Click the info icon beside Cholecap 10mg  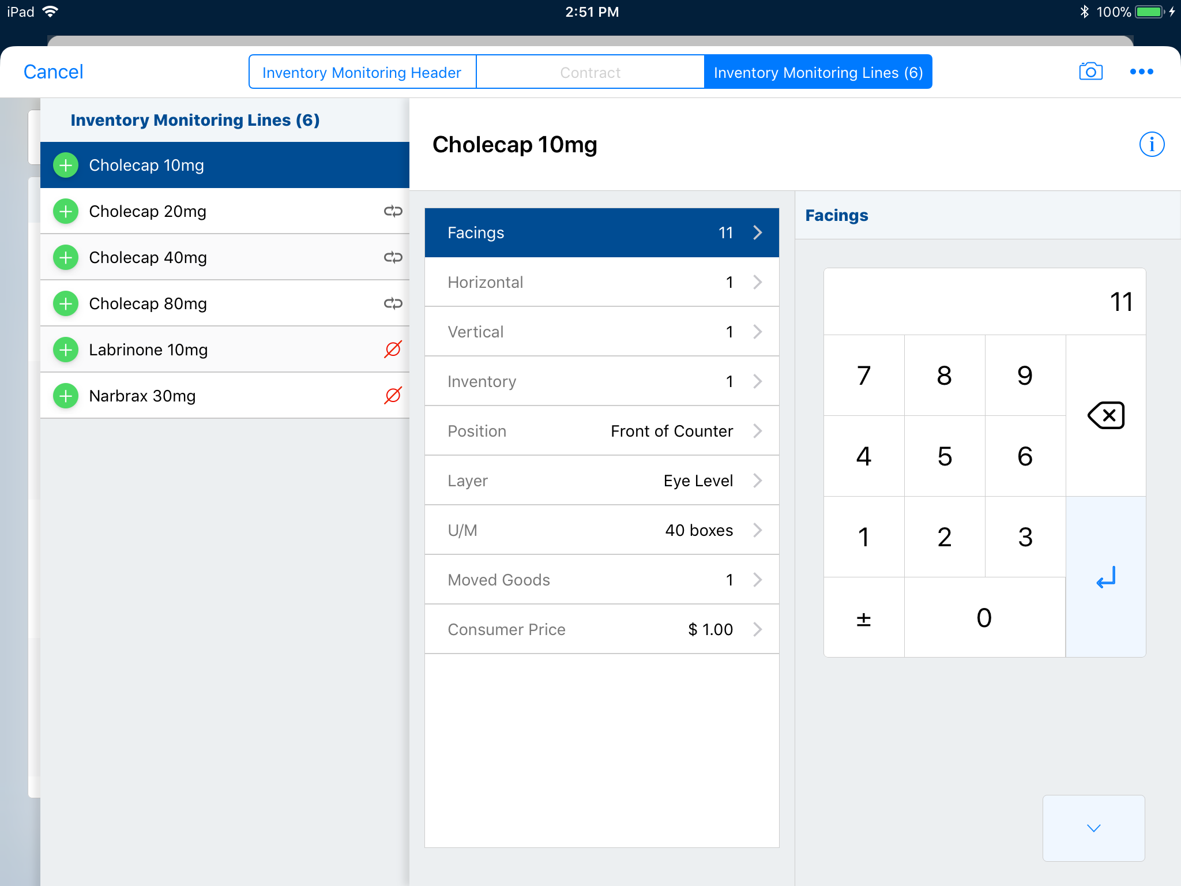click(1151, 144)
